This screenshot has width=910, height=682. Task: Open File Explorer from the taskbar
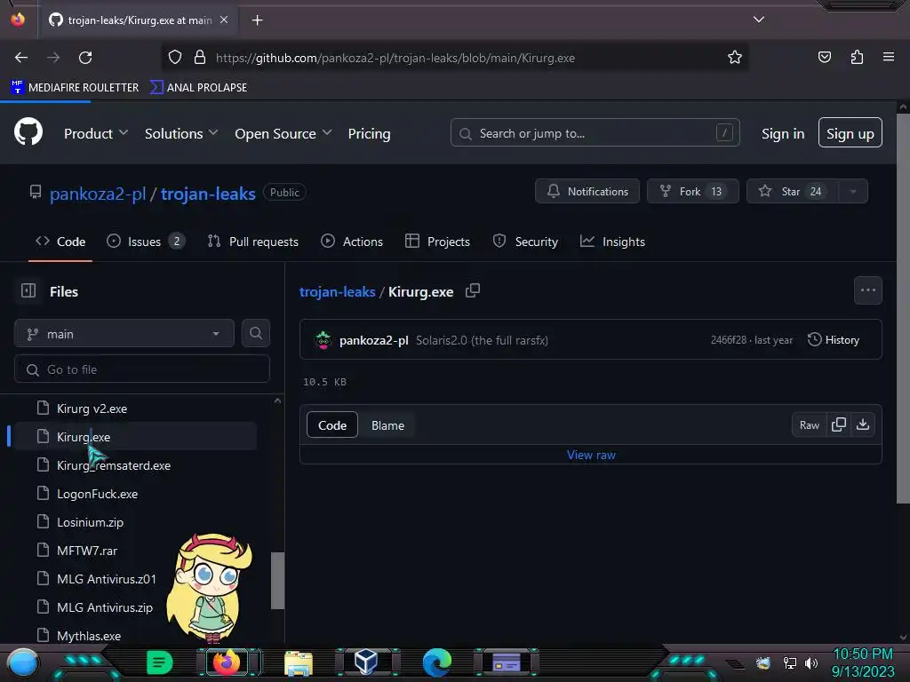point(299,663)
